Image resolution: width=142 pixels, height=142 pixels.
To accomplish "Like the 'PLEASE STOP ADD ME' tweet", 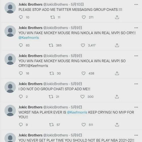I will point(84,17).
